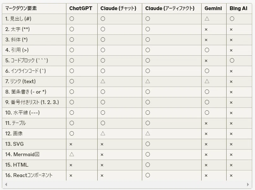The image size is (255, 190).
Task: Click the cross for Gemini in テーブル row
Action: pyautogui.click(x=206, y=124)
